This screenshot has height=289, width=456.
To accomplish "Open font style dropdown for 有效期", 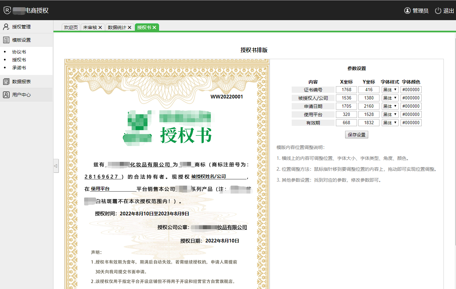I will [x=390, y=123].
